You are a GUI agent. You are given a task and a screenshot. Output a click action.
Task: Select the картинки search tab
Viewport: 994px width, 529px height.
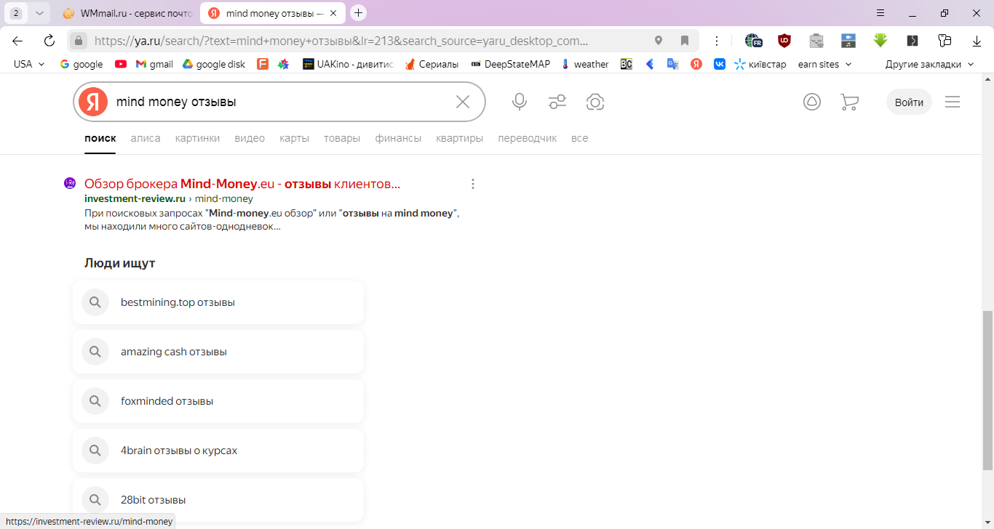point(197,138)
